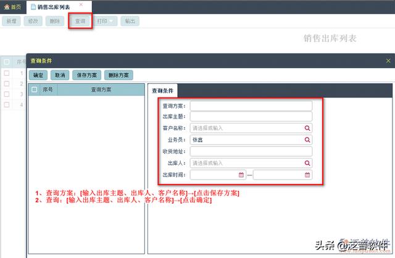Focus the 收货地址 input field

pos(251,151)
